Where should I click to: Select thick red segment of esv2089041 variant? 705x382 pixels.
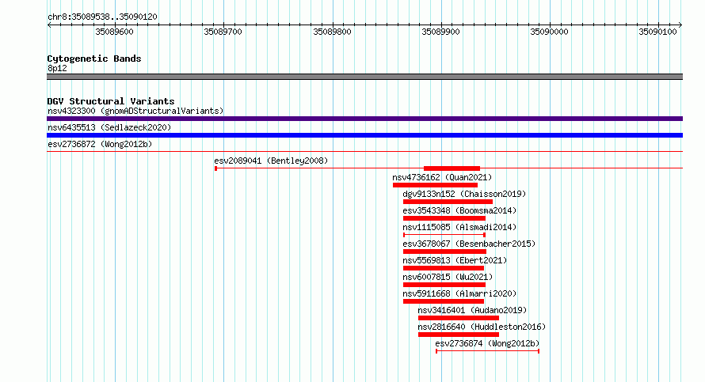coord(452,168)
